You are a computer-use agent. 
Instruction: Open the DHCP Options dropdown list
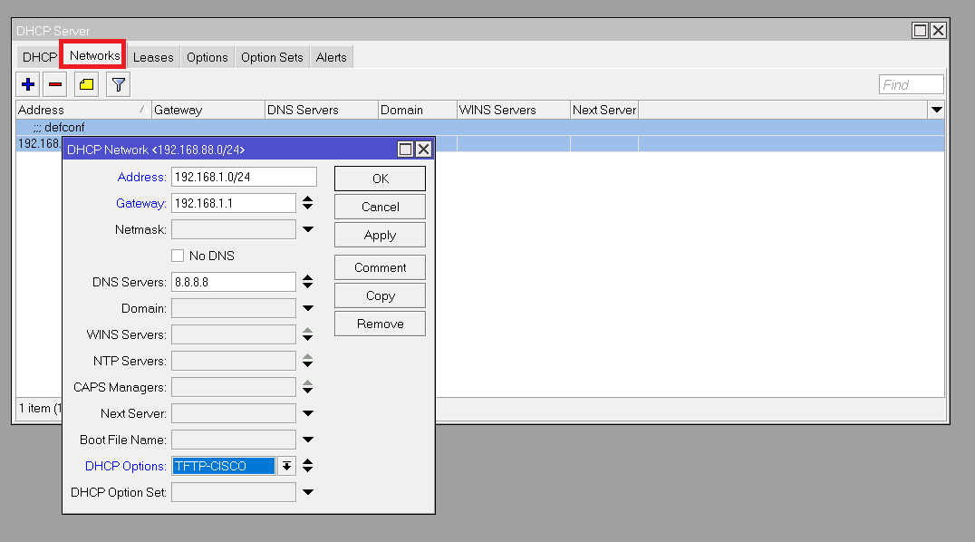coord(286,466)
